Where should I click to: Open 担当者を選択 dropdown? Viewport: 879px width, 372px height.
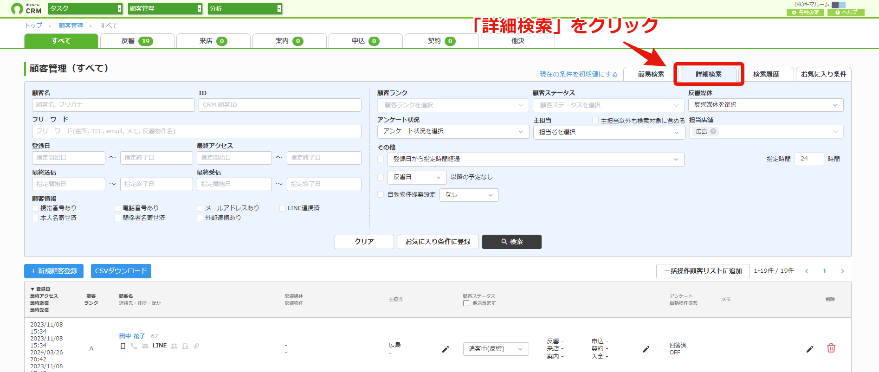(609, 132)
